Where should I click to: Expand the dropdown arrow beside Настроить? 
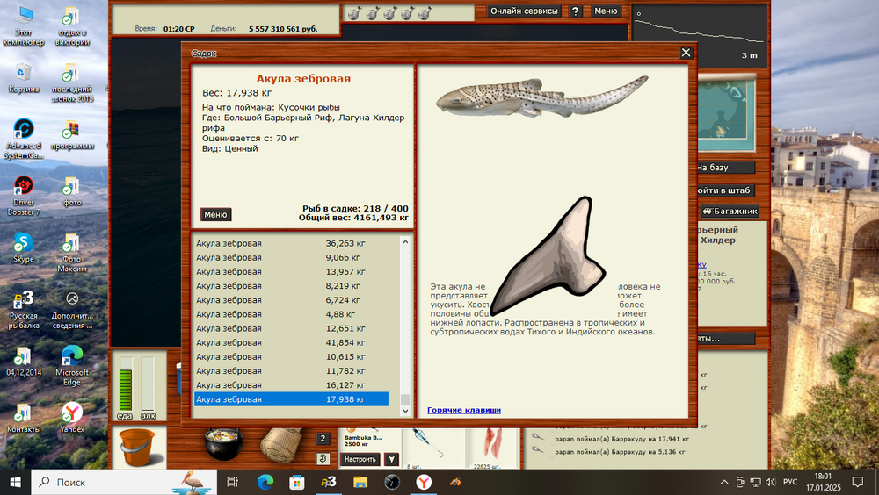tap(391, 459)
